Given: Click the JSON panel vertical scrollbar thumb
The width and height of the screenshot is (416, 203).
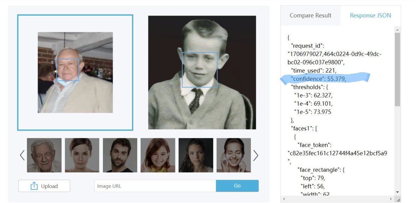Looking at the screenshot, I should [x=397, y=69].
